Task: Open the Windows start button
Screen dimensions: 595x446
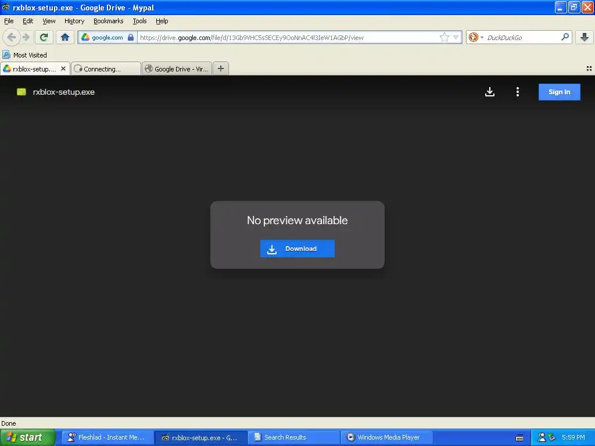Action: [27, 437]
